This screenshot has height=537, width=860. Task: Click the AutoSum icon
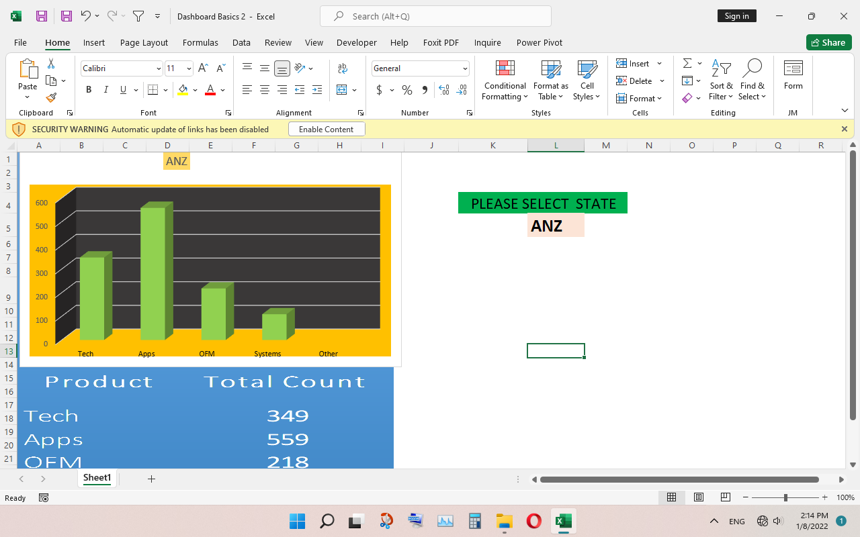point(687,63)
